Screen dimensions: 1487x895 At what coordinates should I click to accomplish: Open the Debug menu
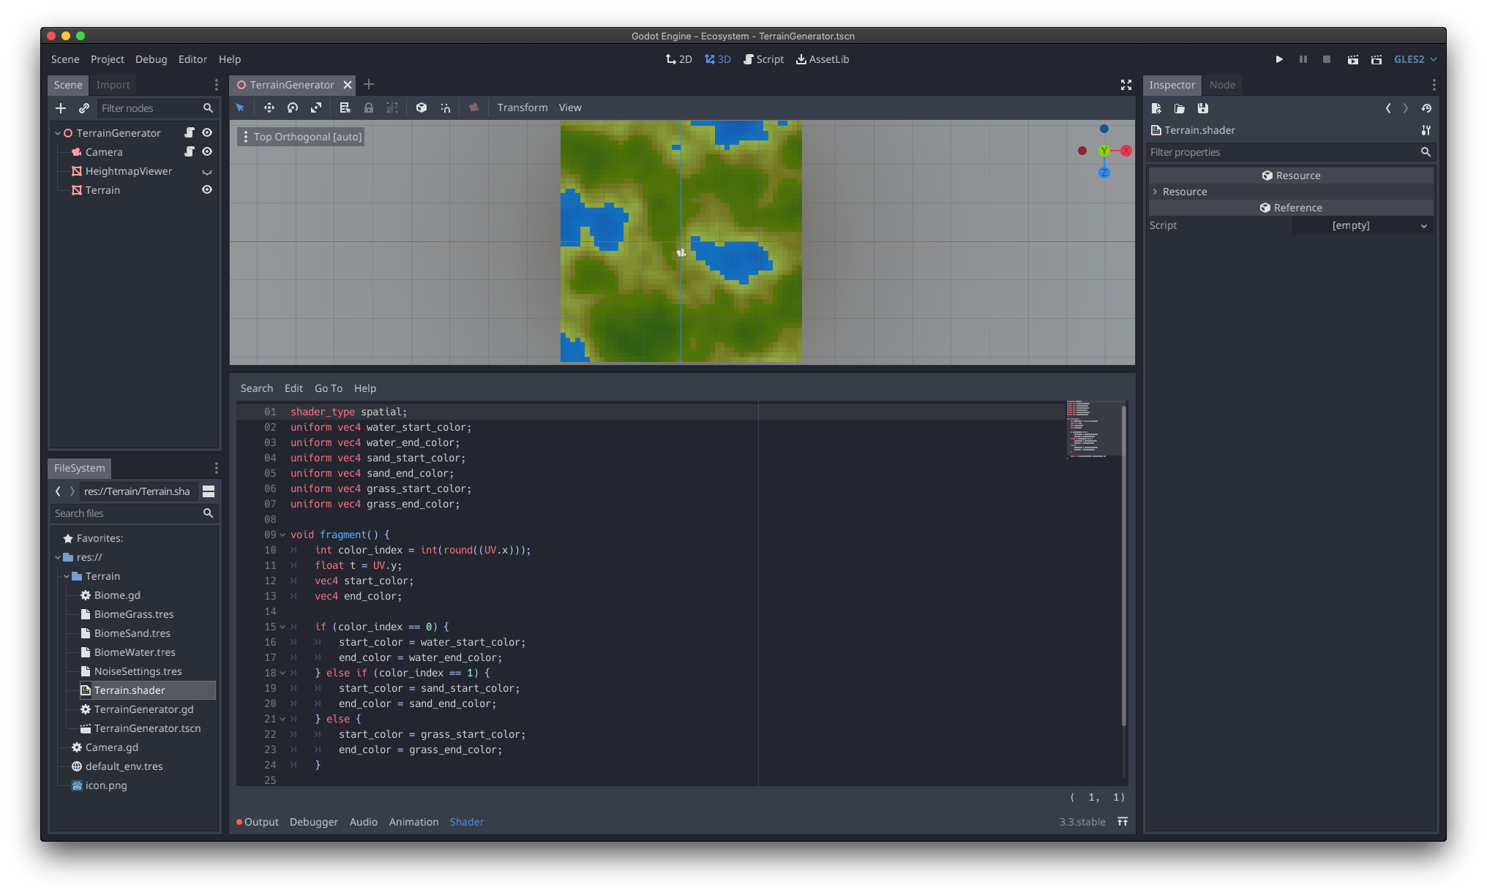[151, 59]
